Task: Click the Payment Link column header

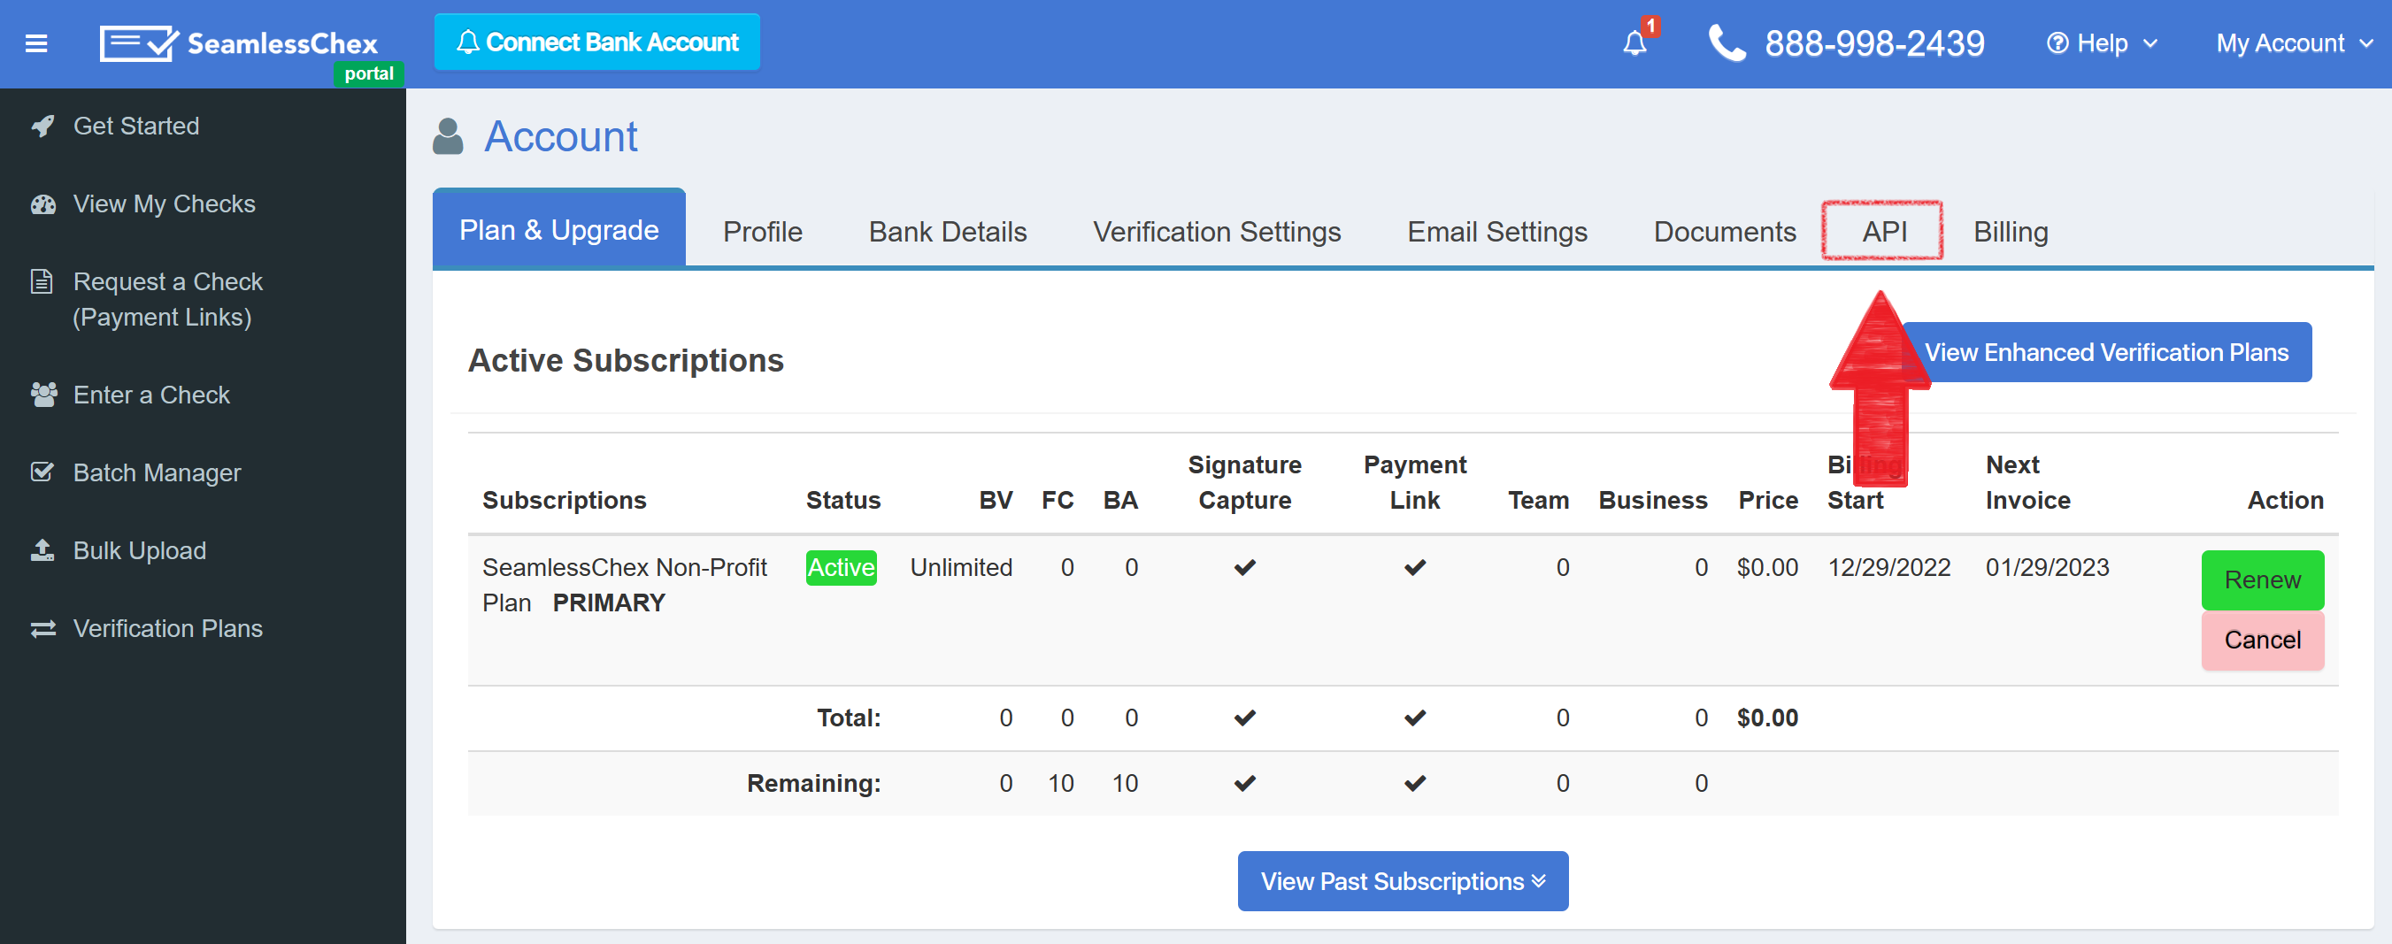Action: 1414,483
